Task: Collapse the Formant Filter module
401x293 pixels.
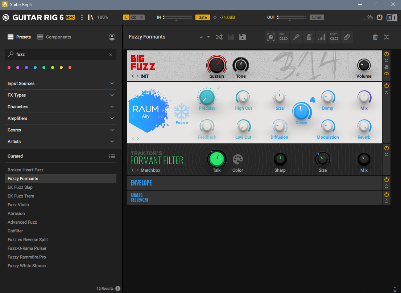Action: click(x=386, y=155)
